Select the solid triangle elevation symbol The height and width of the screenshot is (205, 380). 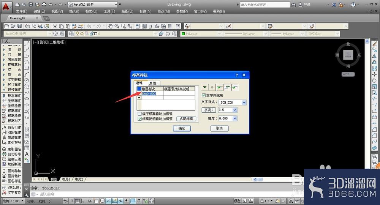point(205,87)
